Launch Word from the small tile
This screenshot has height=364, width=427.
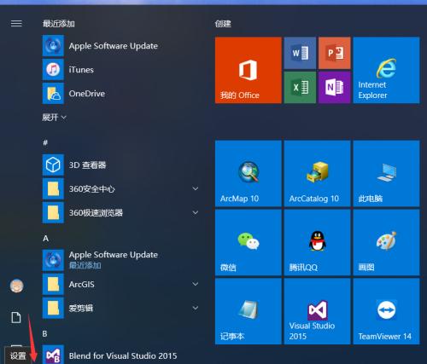pyautogui.click(x=300, y=53)
